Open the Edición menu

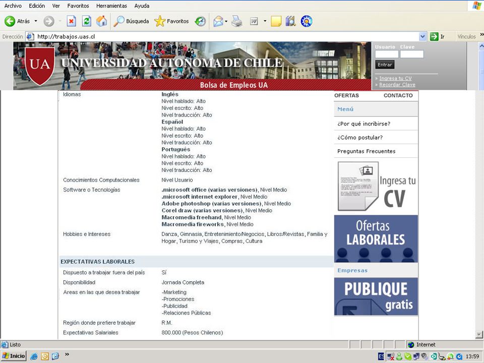tap(37, 6)
